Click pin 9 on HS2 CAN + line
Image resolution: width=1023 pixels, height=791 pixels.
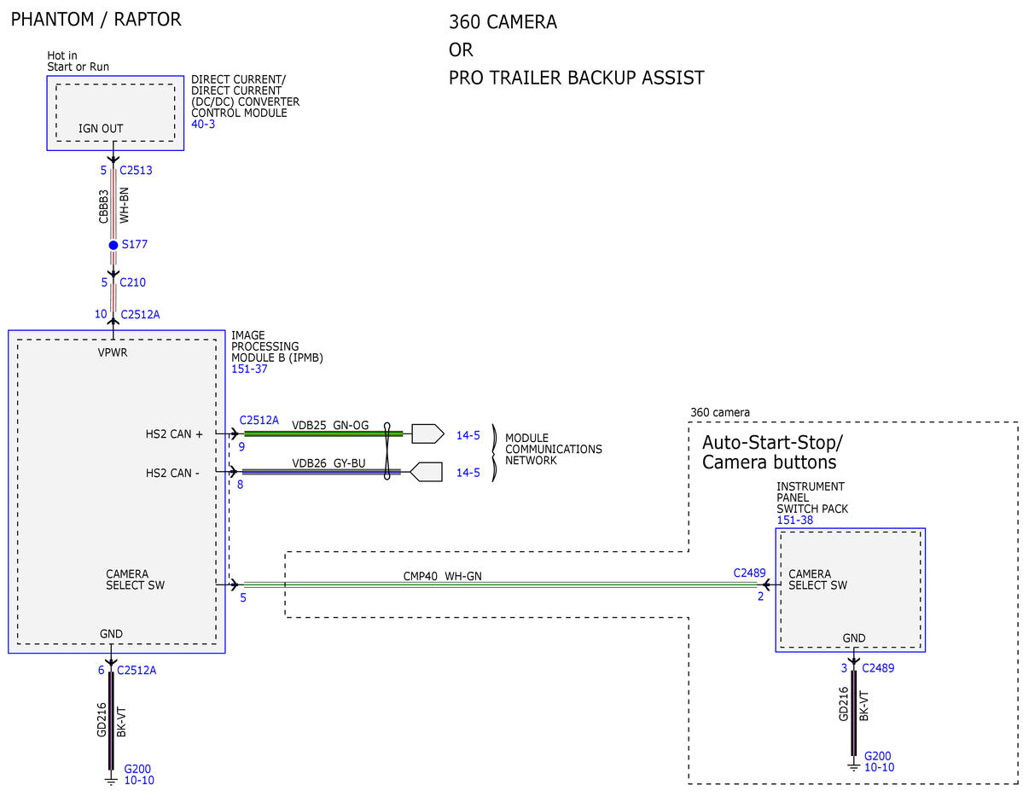pyautogui.click(x=241, y=447)
